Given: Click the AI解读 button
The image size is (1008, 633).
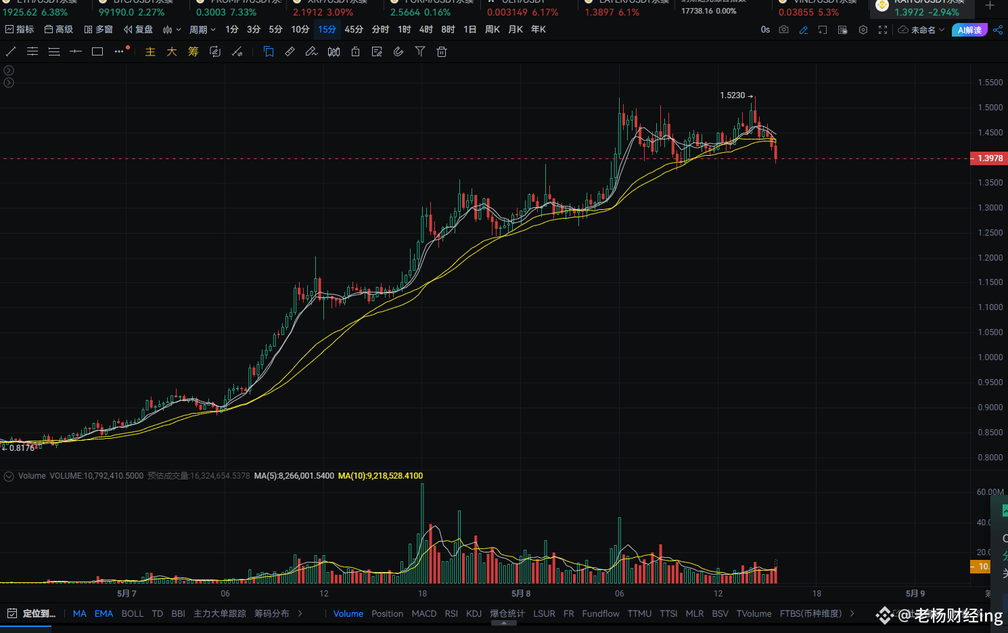Looking at the screenshot, I should [x=969, y=30].
